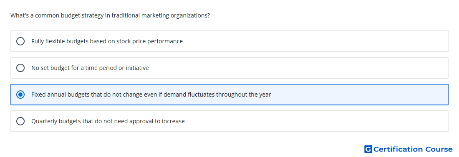Image resolution: width=459 pixels, height=157 pixels.
Task: Choose the 'No set budget' radio button
Action: [x=20, y=68]
